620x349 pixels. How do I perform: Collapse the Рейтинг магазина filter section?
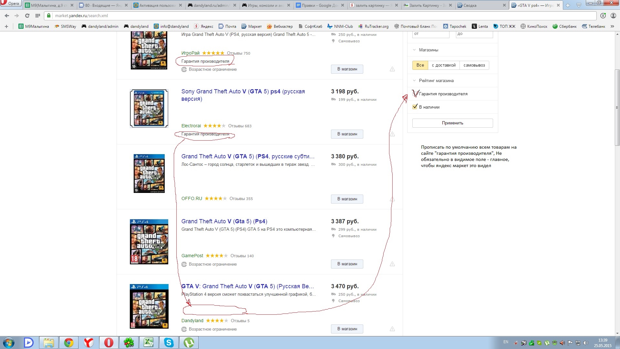[x=433, y=80]
